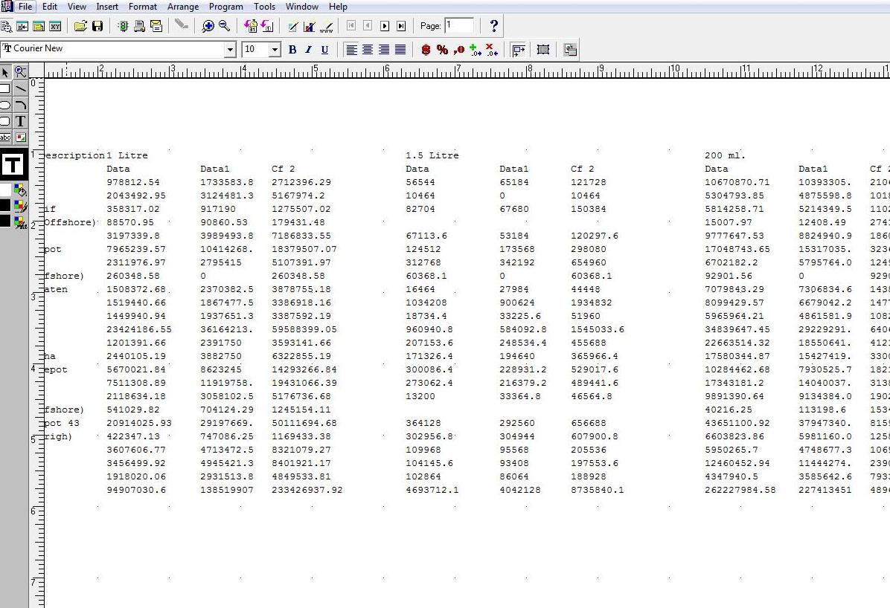Jump to last page button
Image resolution: width=890 pixels, height=608 pixels.
click(401, 26)
